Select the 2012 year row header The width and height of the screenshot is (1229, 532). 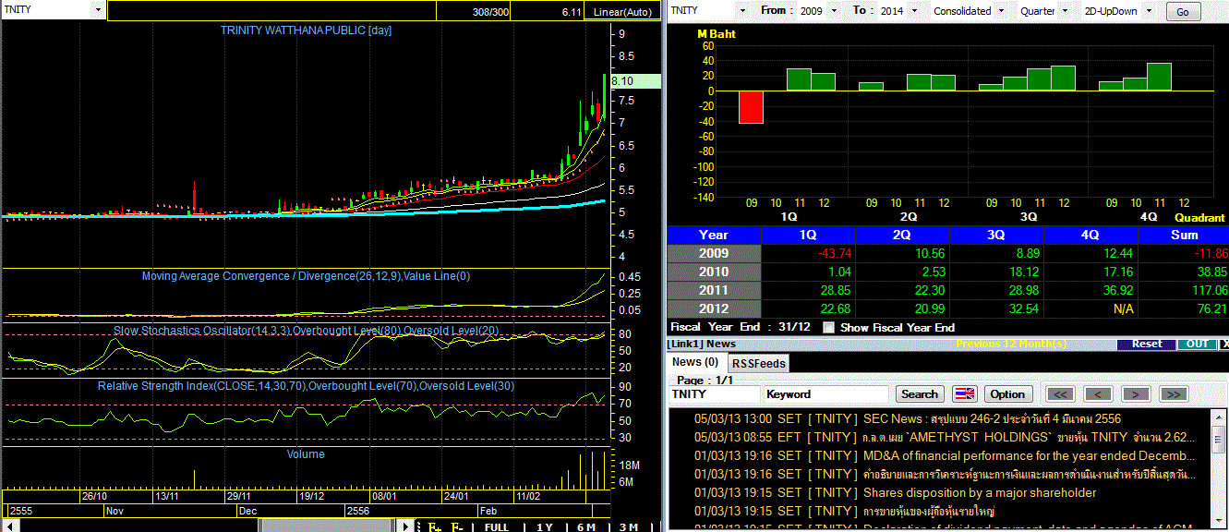pyautogui.click(x=714, y=308)
